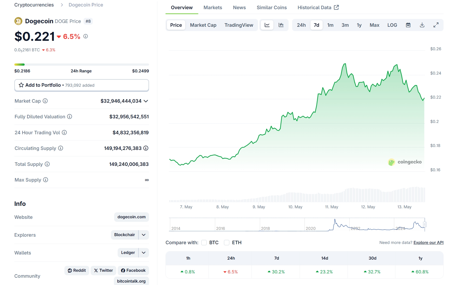Expand the Market Cap row details
The width and height of the screenshot is (456, 285).
coord(146,101)
